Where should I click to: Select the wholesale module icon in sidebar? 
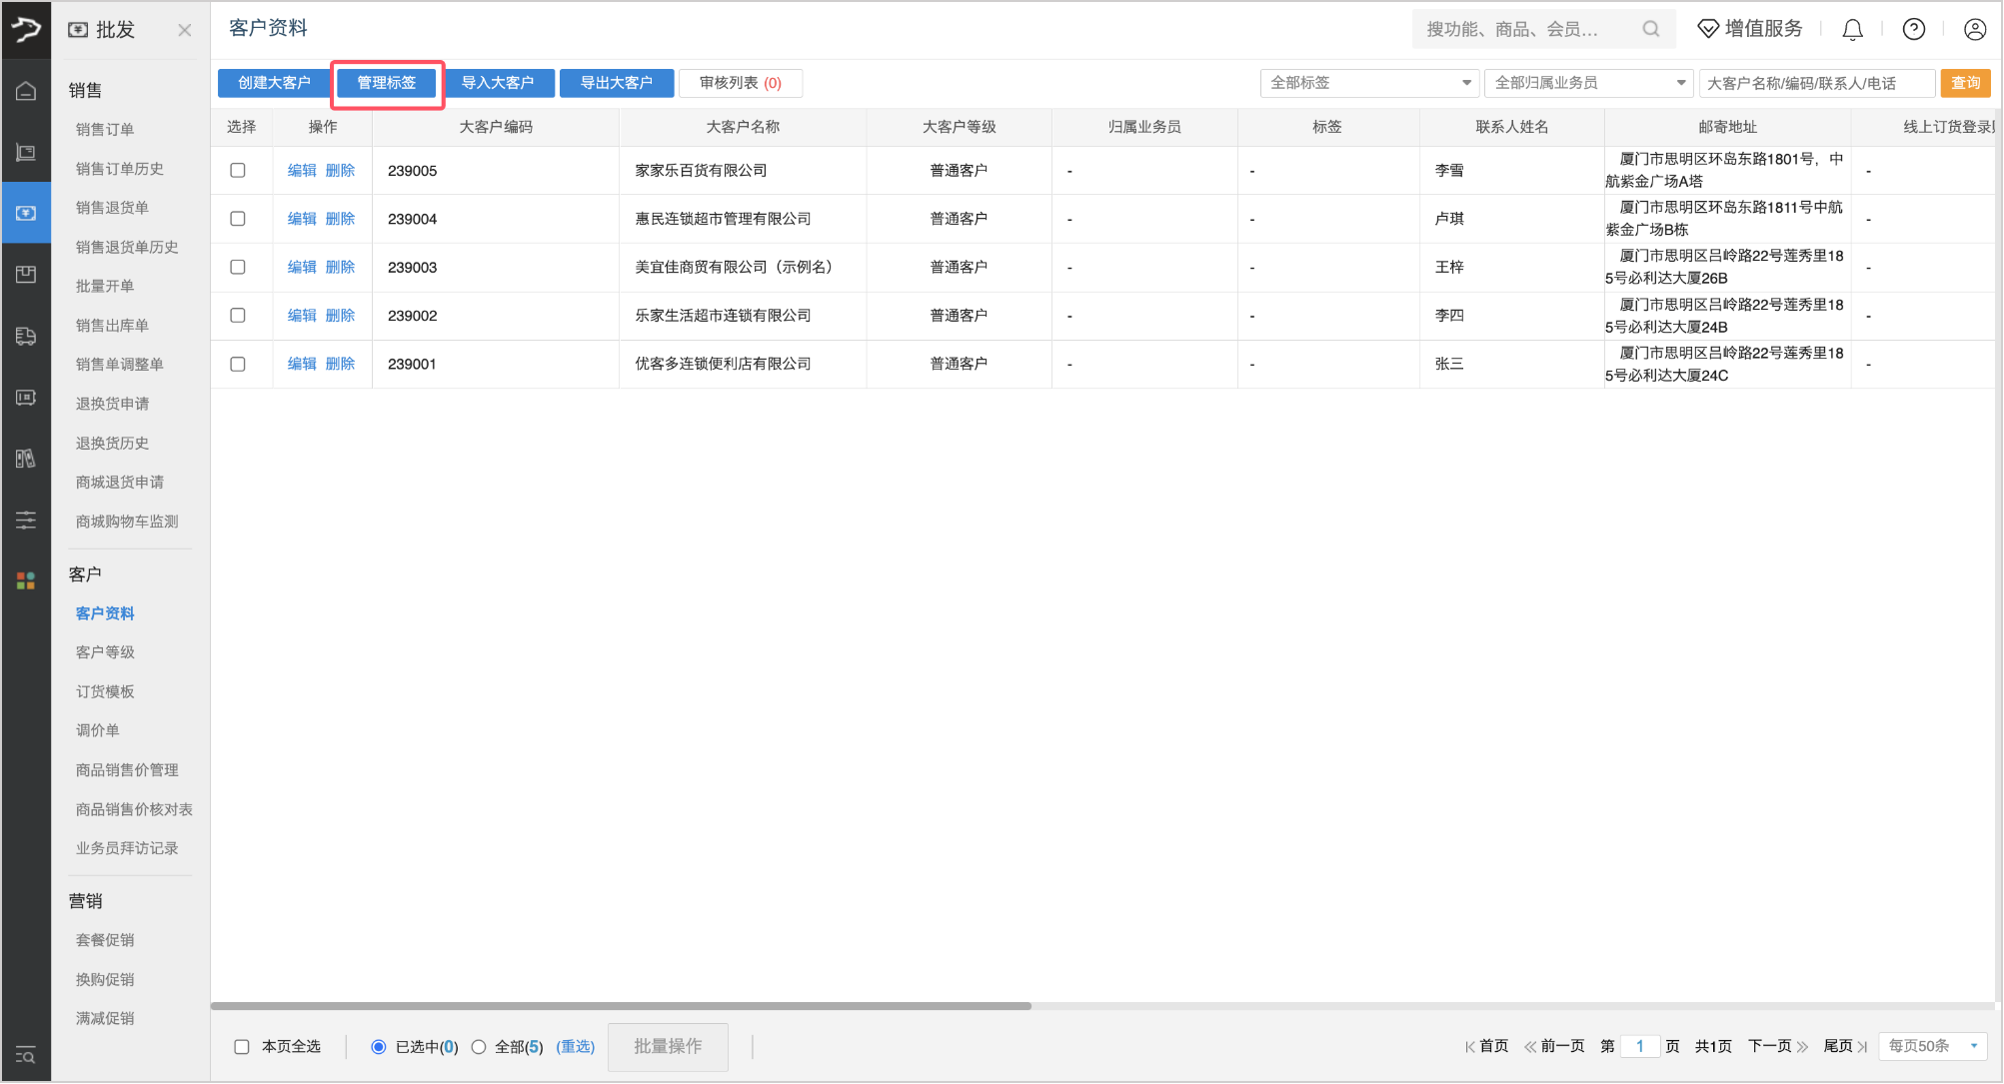point(27,212)
